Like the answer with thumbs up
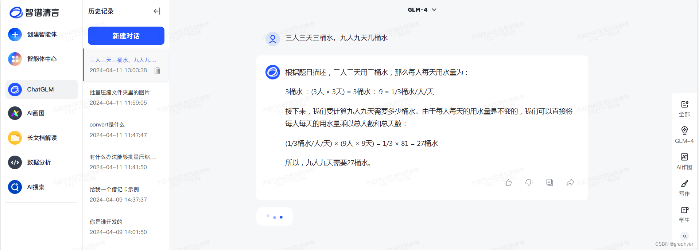Image resolution: width=699 pixels, height=250 pixels. pos(508,183)
